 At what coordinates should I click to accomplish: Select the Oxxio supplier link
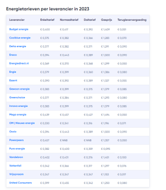tap(13, 132)
